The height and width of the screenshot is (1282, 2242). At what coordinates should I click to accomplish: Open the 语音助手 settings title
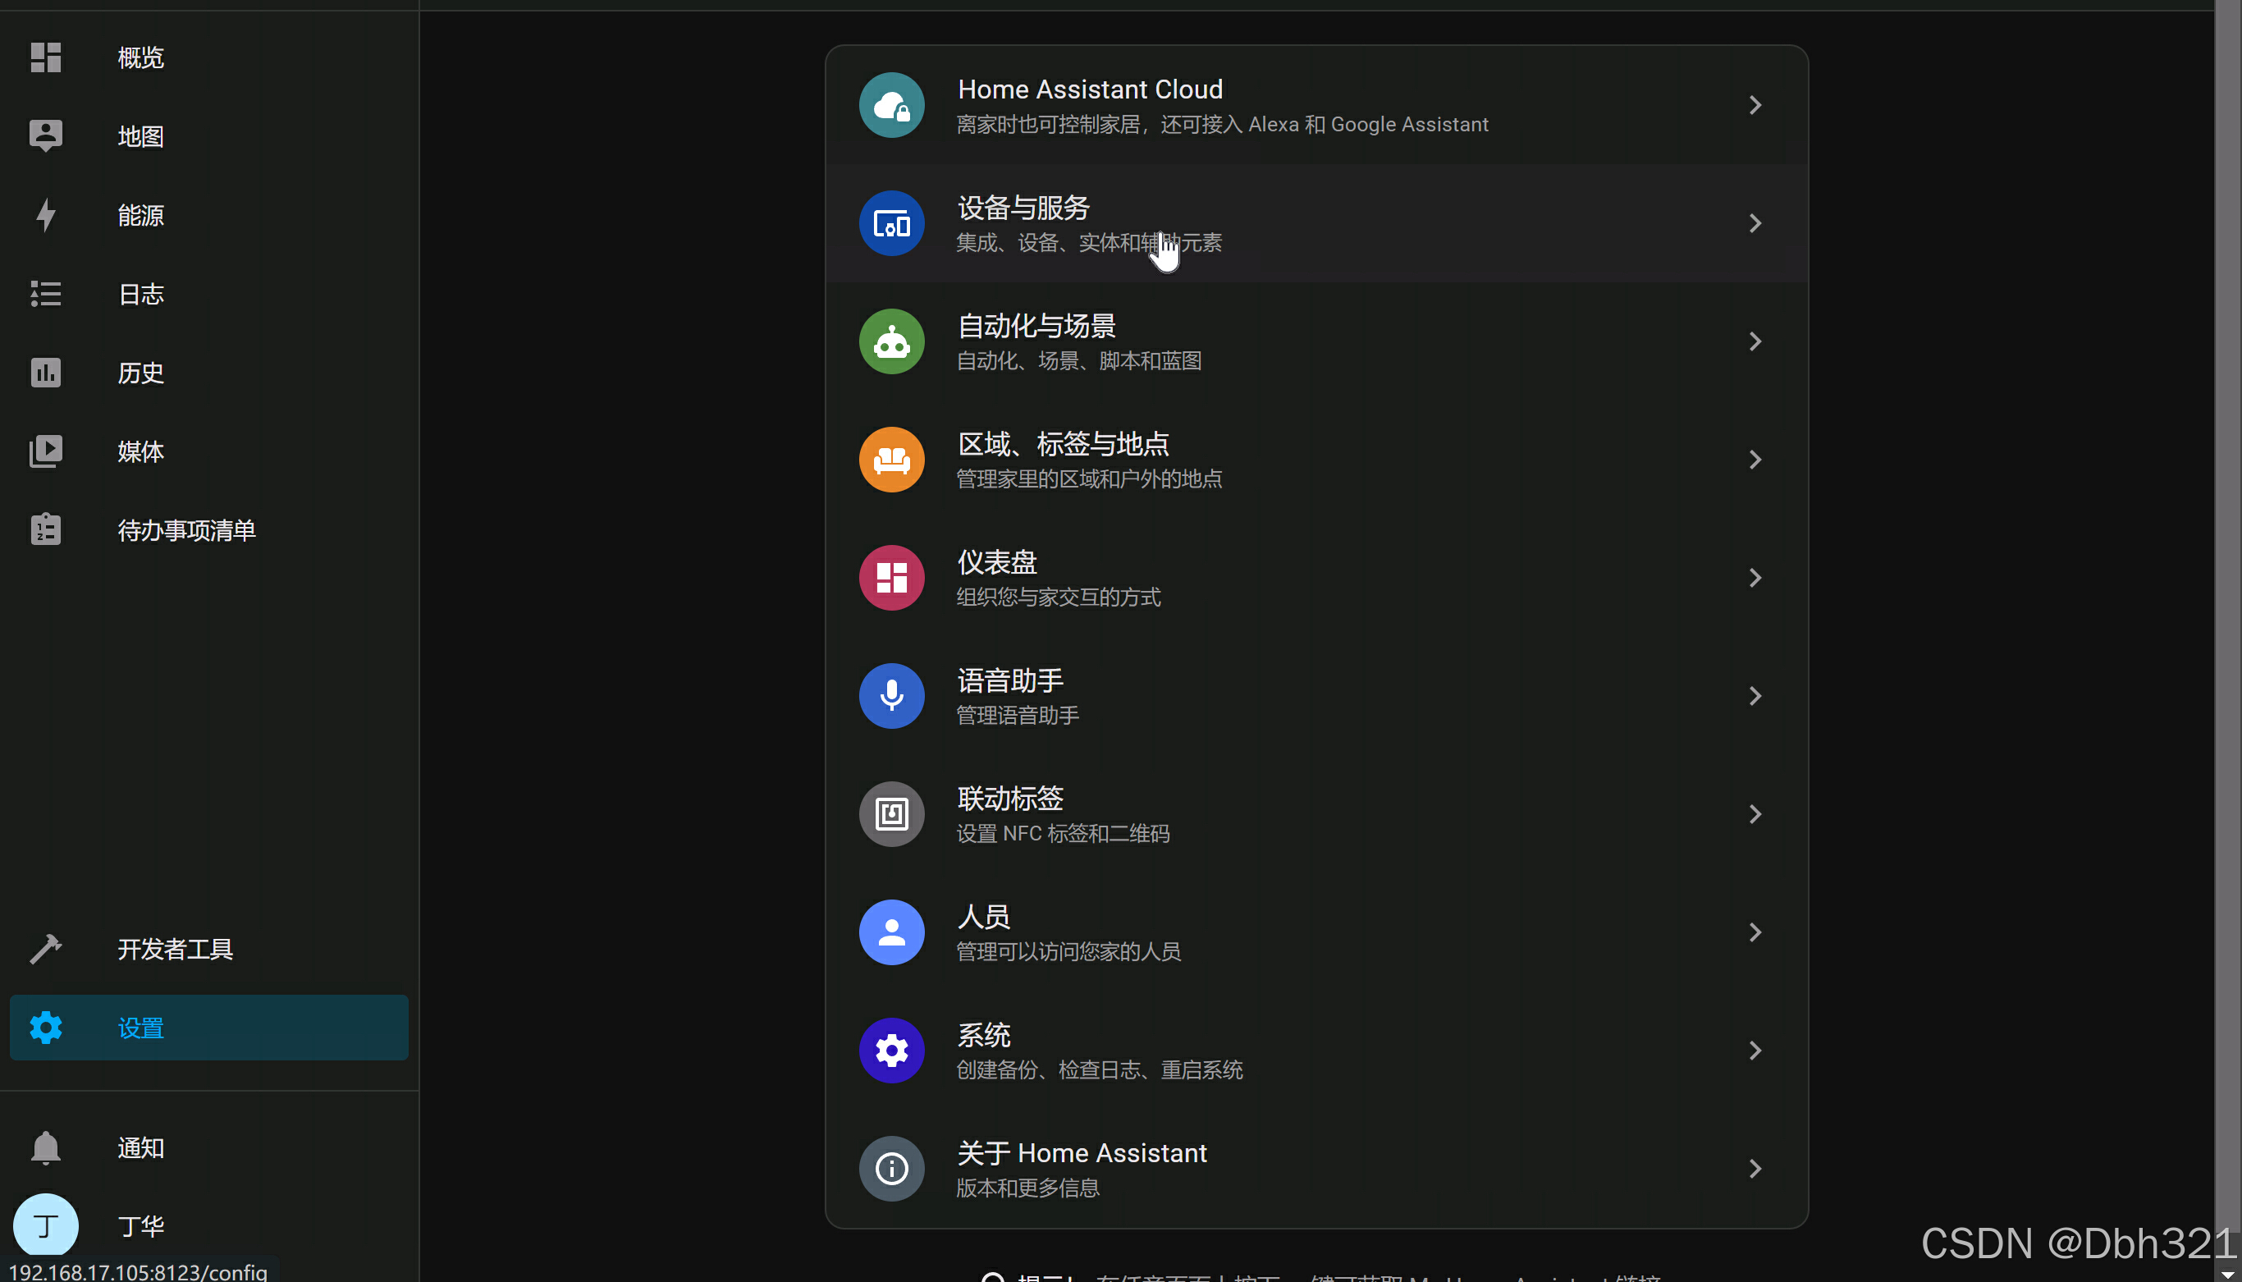tap(1010, 680)
